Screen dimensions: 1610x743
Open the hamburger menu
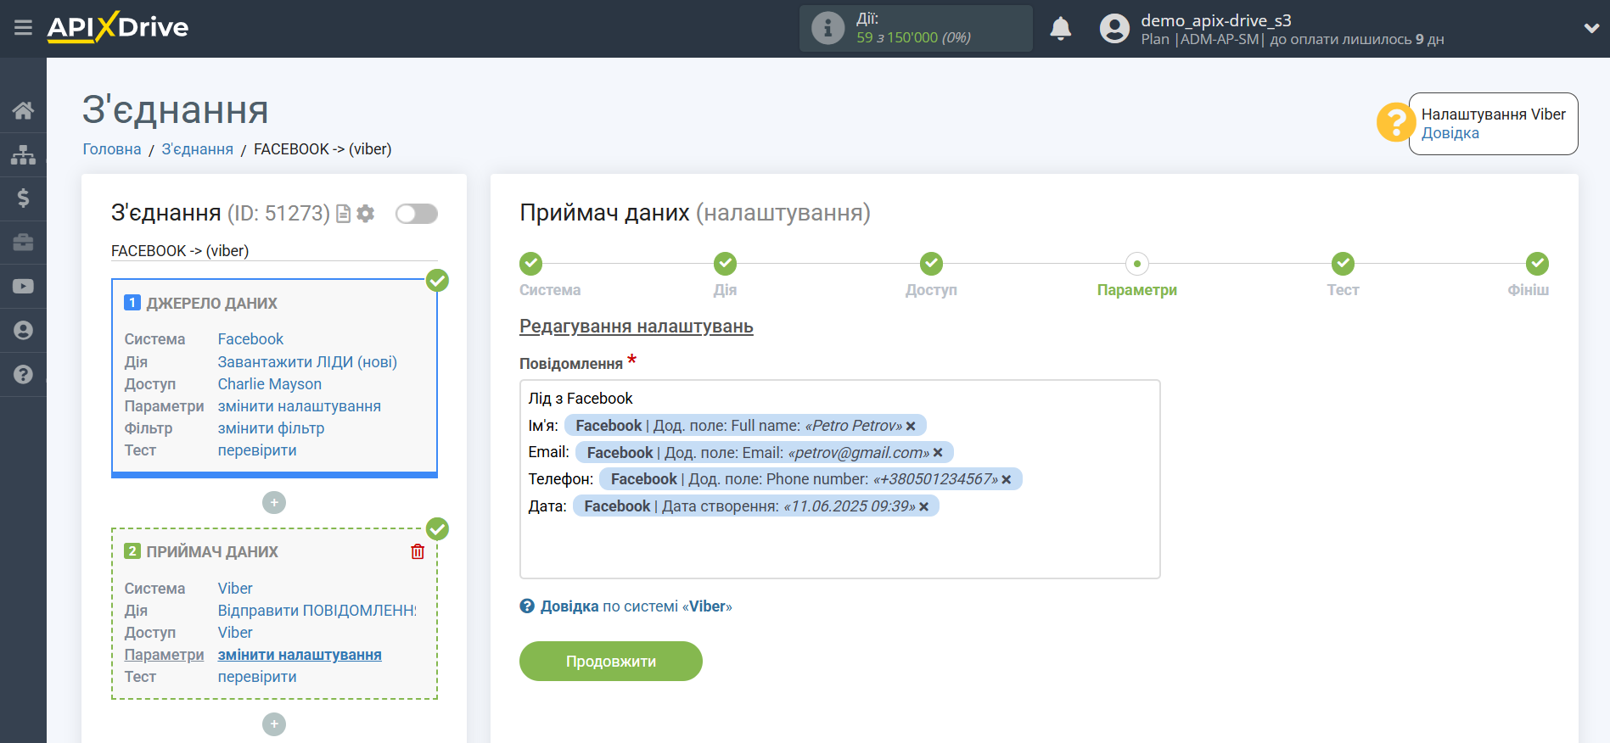click(23, 28)
